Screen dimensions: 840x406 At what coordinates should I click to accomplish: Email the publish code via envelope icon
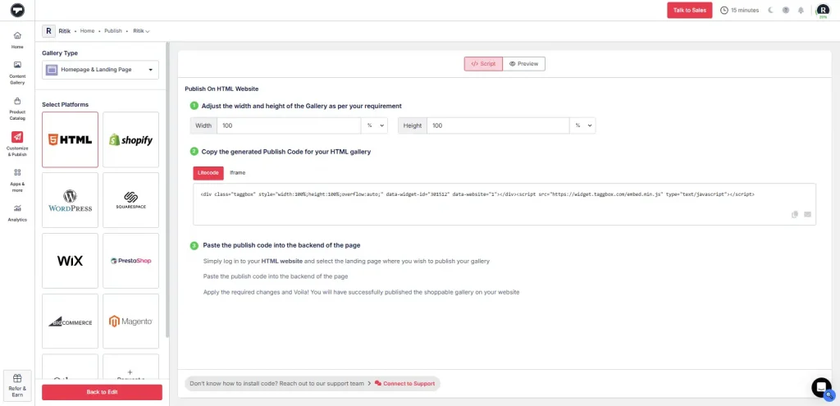tap(807, 215)
